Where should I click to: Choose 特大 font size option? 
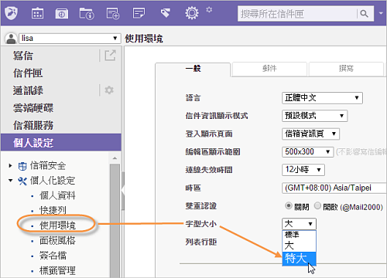tap(299, 259)
